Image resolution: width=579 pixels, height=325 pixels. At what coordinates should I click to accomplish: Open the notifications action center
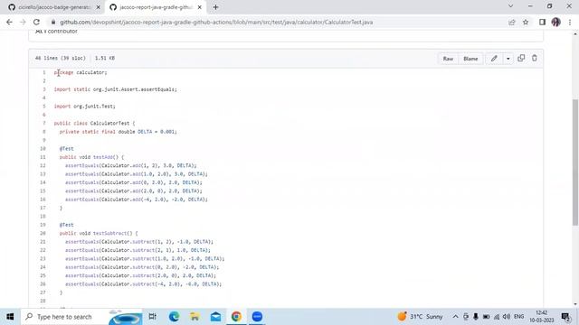566,317
